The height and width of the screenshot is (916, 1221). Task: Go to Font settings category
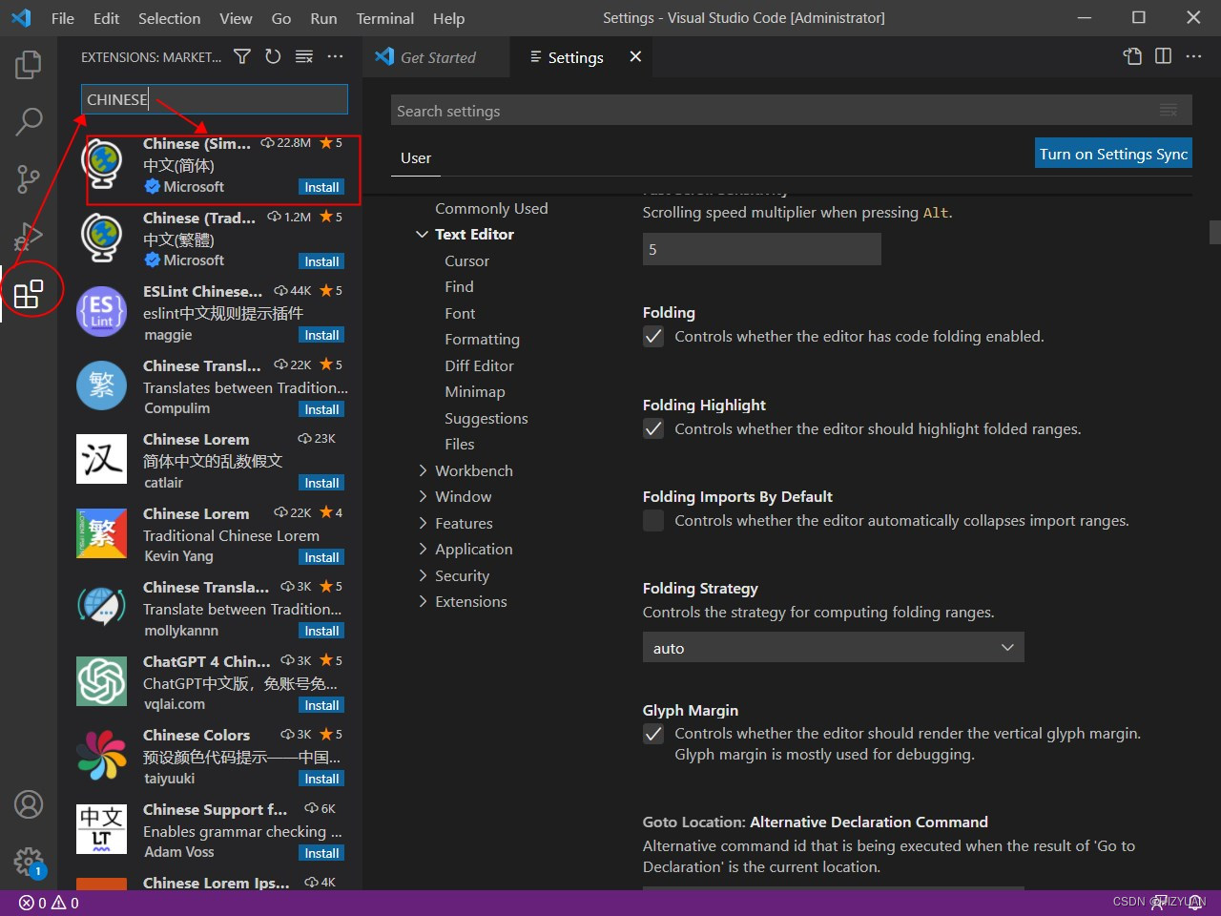460,313
